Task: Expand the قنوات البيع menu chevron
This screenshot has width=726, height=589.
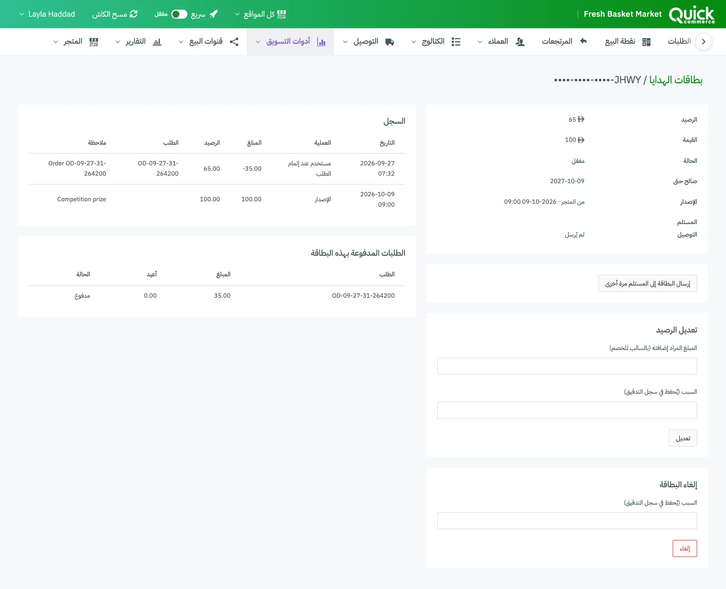Action: tap(181, 42)
